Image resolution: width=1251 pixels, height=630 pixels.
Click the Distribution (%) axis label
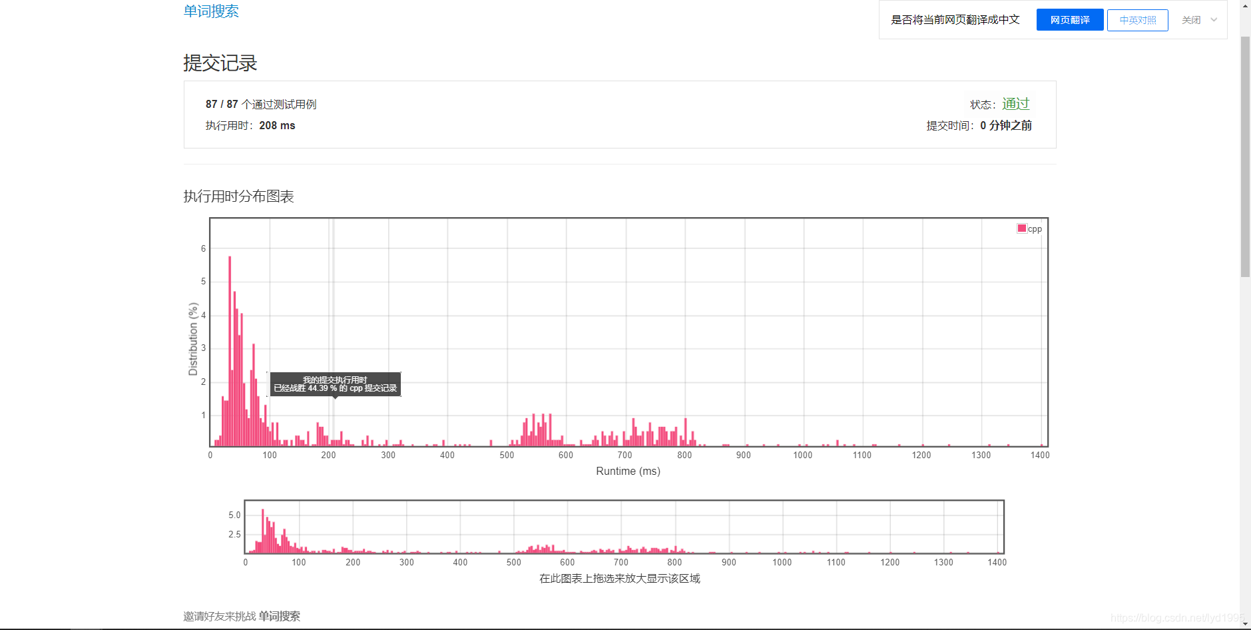(x=193, y=339)
